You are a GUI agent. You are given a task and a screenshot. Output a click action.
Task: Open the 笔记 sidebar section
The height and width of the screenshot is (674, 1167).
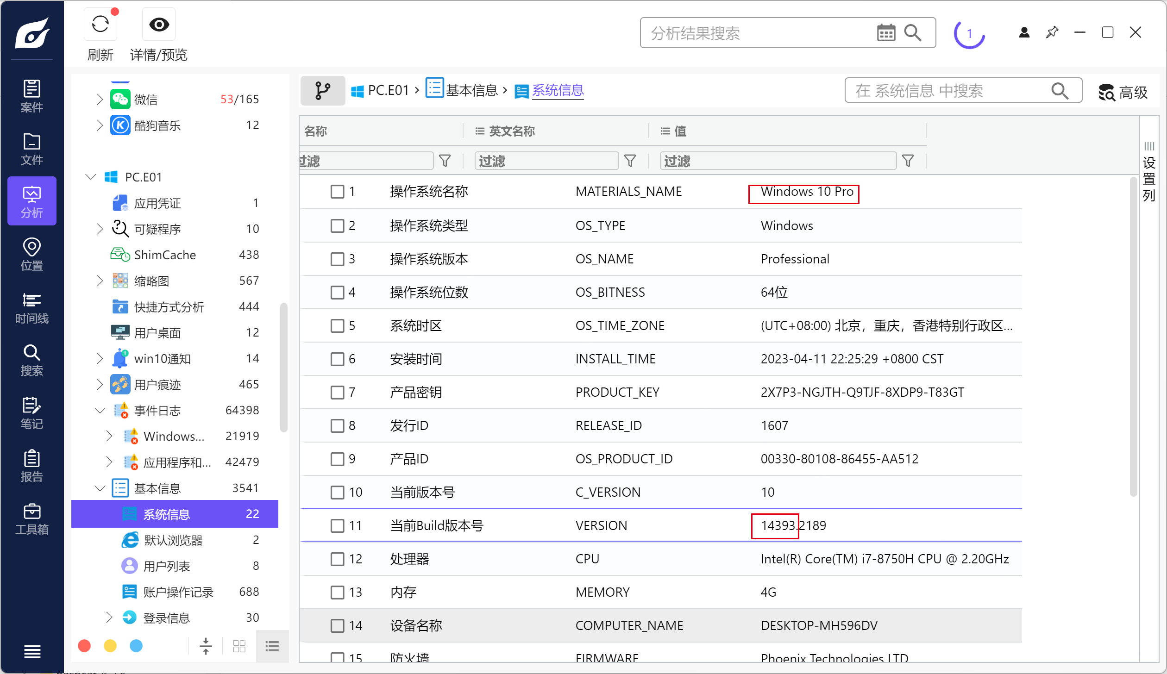[x=31, y=412]
